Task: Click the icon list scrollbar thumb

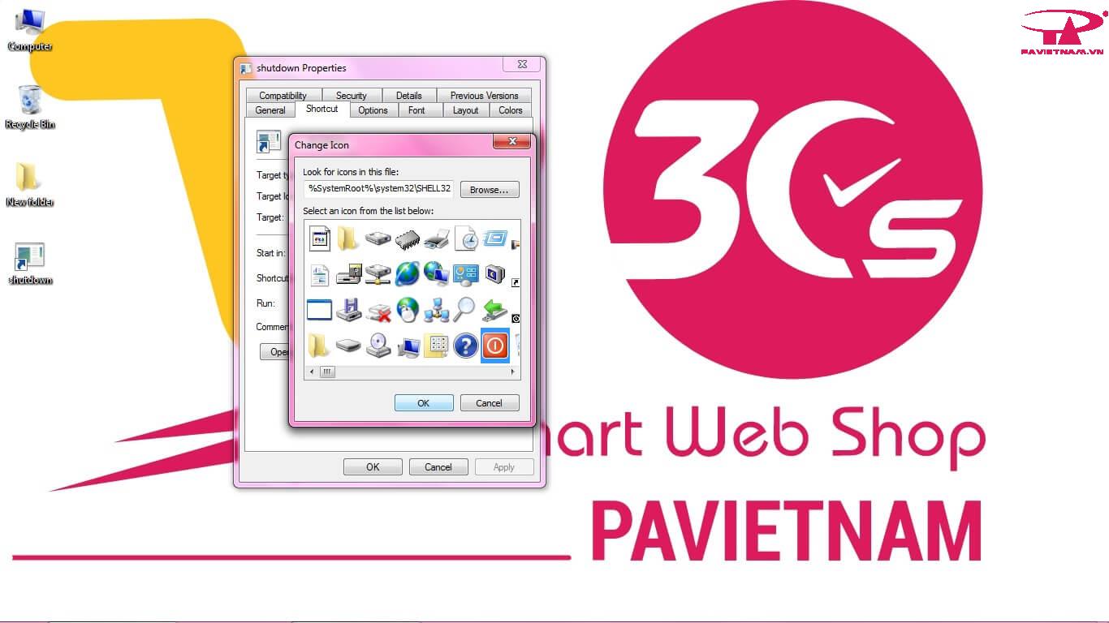Action: click(326, 372)
